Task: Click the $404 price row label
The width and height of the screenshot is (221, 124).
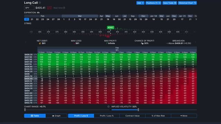Action: tap(27, 91)
